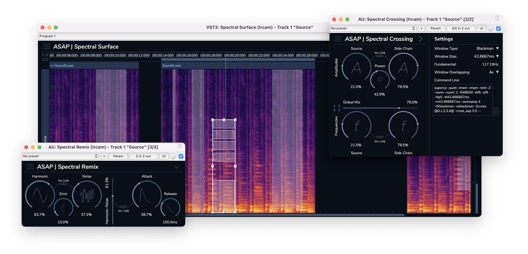Click the '2/4 in 2 out' button
The width and height of the screenshot is (528, 254).
click(460, 28)
